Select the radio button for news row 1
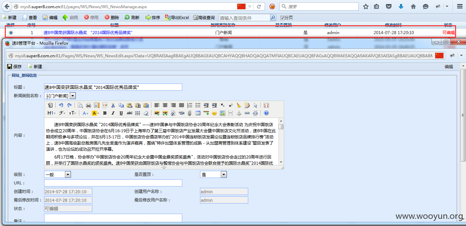Viewport: 466px width, 226px height. (x=11, y=33)
